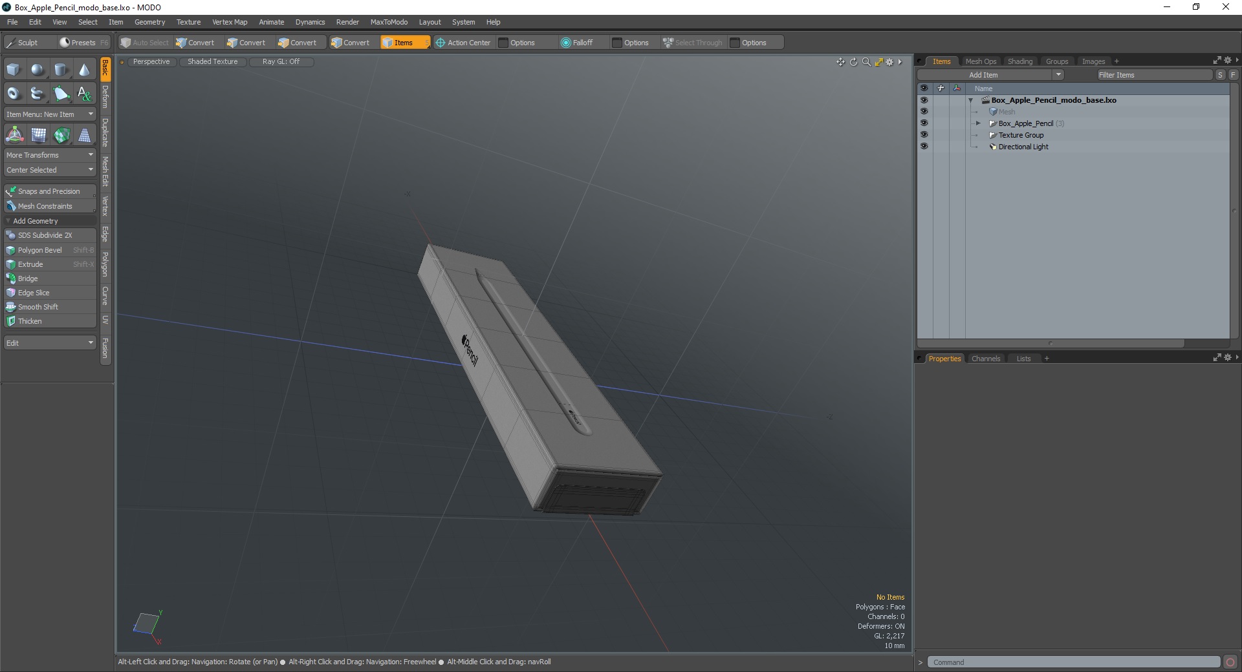Screen dimensions: 1242x672
Task: Add a new tab with plus next to Images
Action: [1117, 61]
